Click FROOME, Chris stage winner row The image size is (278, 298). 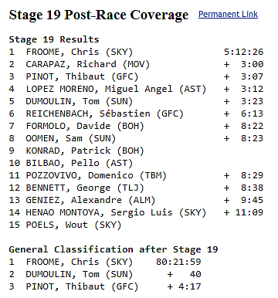tap(136, 52)
